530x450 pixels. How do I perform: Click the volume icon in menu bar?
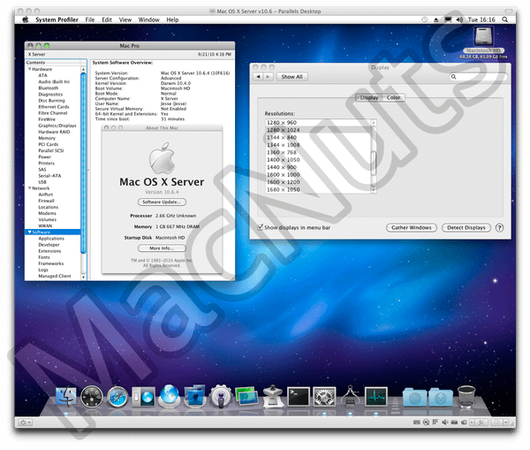459,19
